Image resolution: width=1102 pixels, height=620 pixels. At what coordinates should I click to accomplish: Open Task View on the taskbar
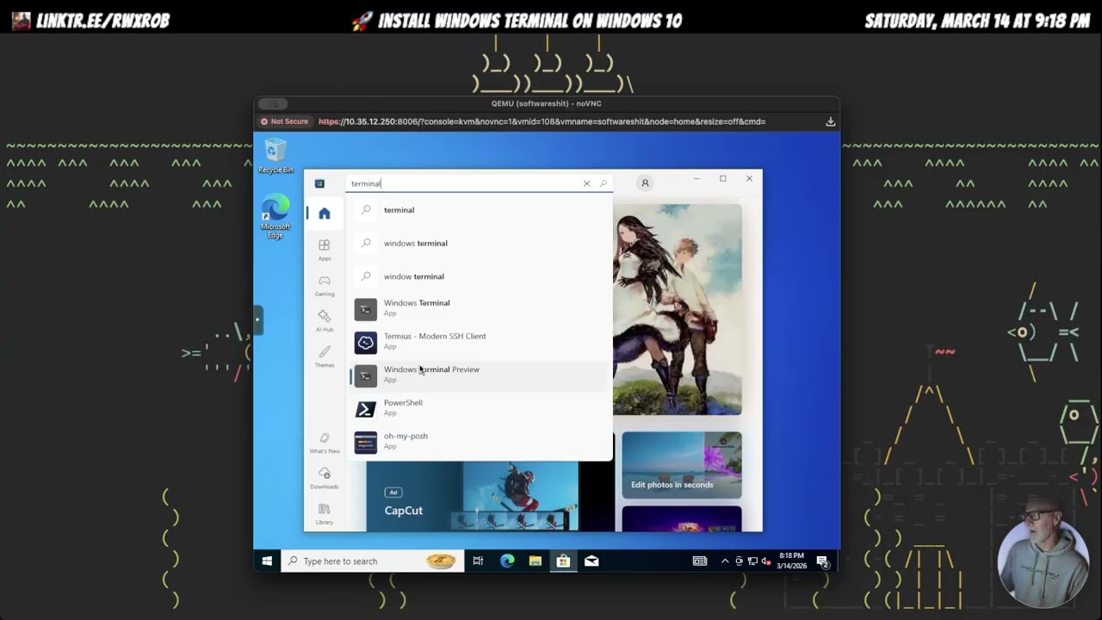pyautogui.click(x=478, y=561)
